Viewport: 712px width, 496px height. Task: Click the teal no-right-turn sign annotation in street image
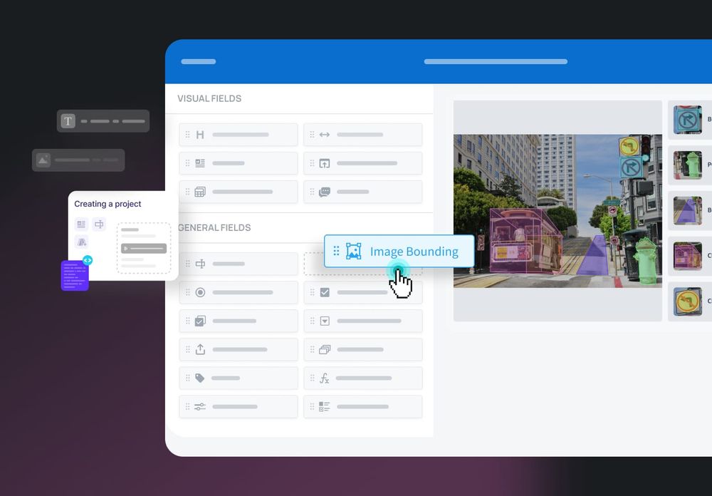coord(631,167)
